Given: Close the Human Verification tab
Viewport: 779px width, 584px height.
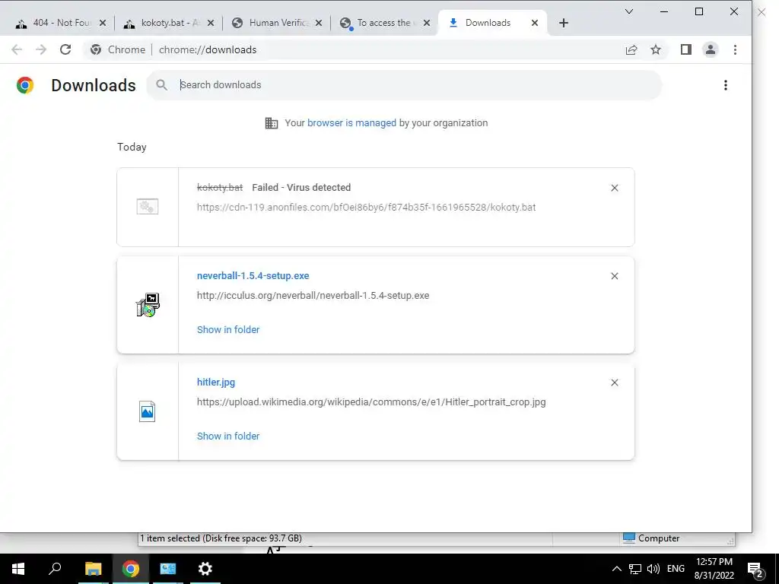Looking at the screenshot, I should 319,23.
